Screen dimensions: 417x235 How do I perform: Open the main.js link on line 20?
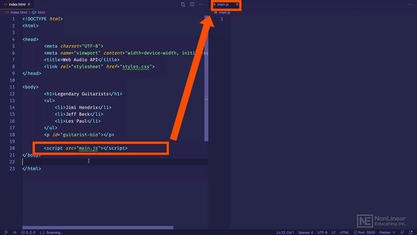click(x=89, y=148)
